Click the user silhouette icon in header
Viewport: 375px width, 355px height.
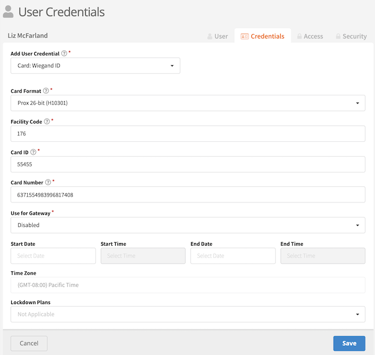[9, 12]
